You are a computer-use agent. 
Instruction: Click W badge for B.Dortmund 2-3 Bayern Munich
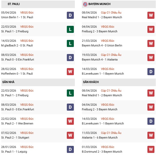coord(151,150)
